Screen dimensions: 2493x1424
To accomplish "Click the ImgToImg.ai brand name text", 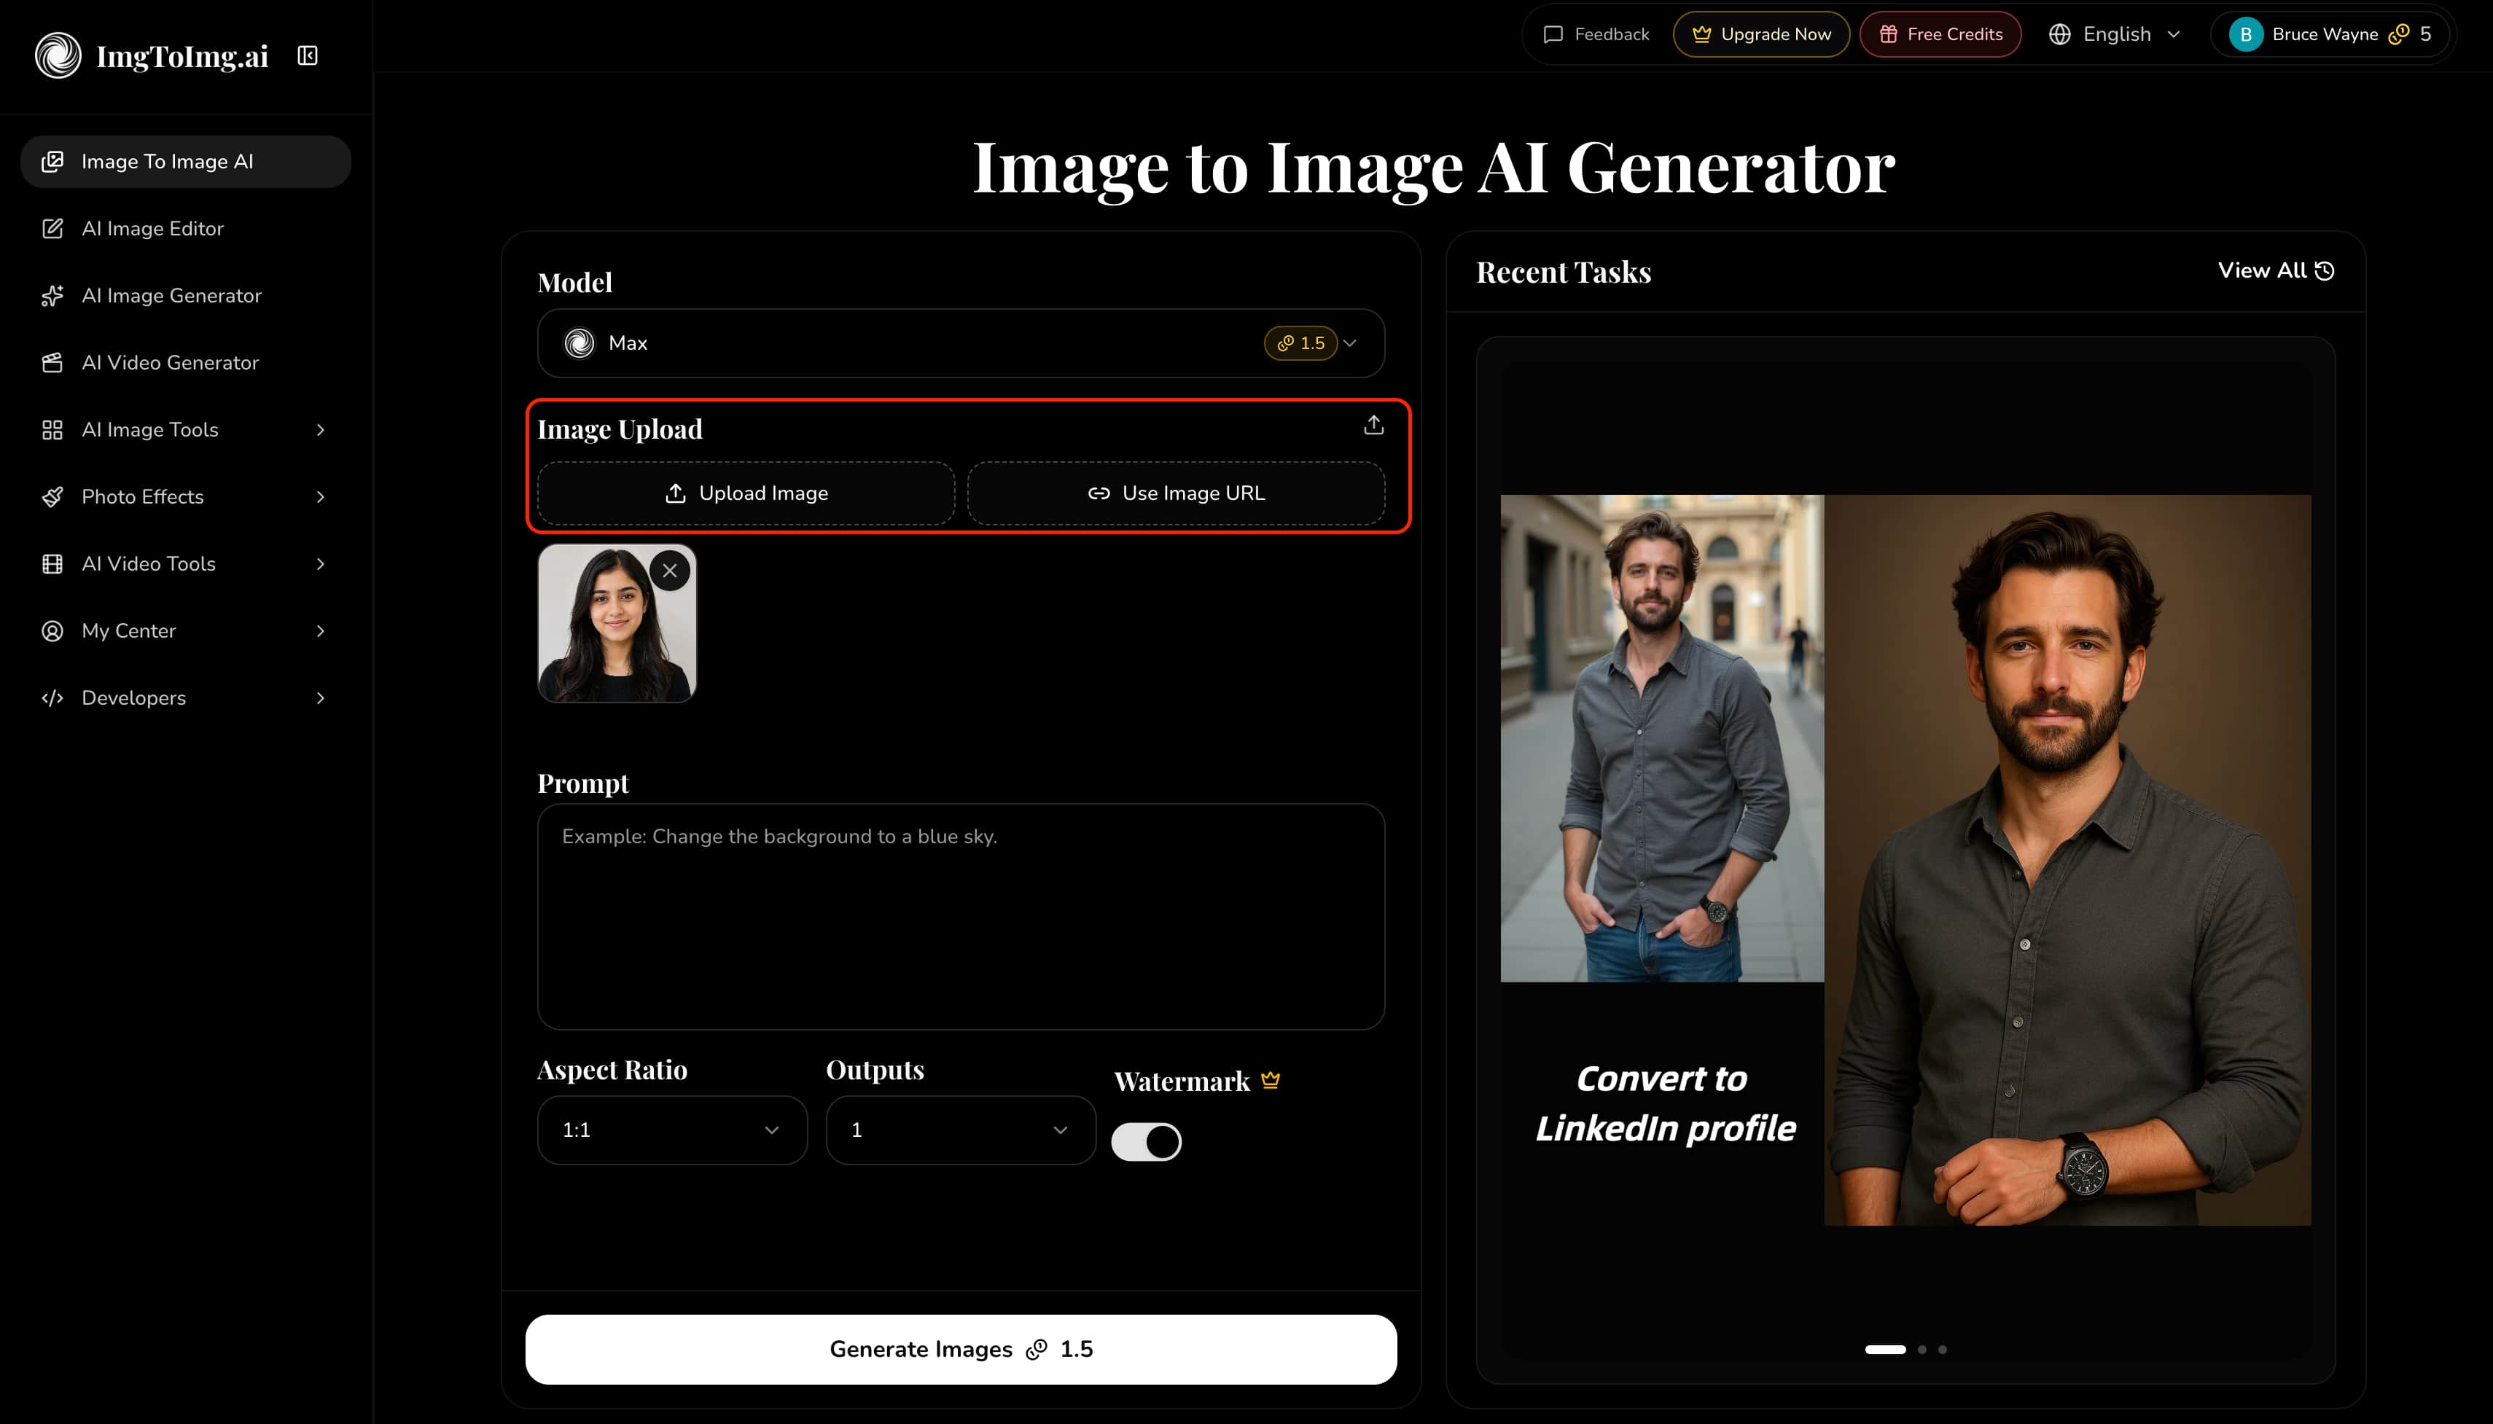I will point(182,57).
